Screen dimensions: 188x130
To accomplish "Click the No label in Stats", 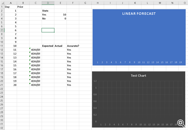I will click(x=48, y=19).
